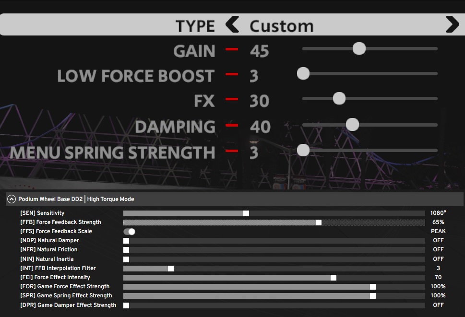The image size is (465, 317).
Task: Click the Gain slider handle
Action: point(359,48)
